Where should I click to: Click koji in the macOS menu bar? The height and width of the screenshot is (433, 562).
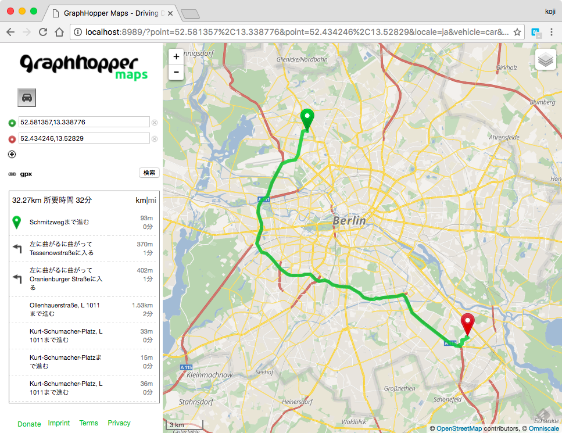pos(550,10)
